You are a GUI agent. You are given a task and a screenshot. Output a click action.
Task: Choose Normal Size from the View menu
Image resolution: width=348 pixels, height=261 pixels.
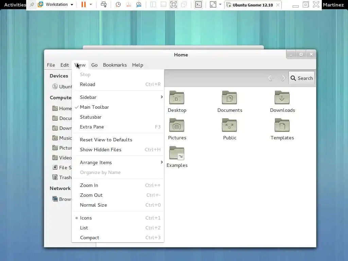(x=118, y=205)
